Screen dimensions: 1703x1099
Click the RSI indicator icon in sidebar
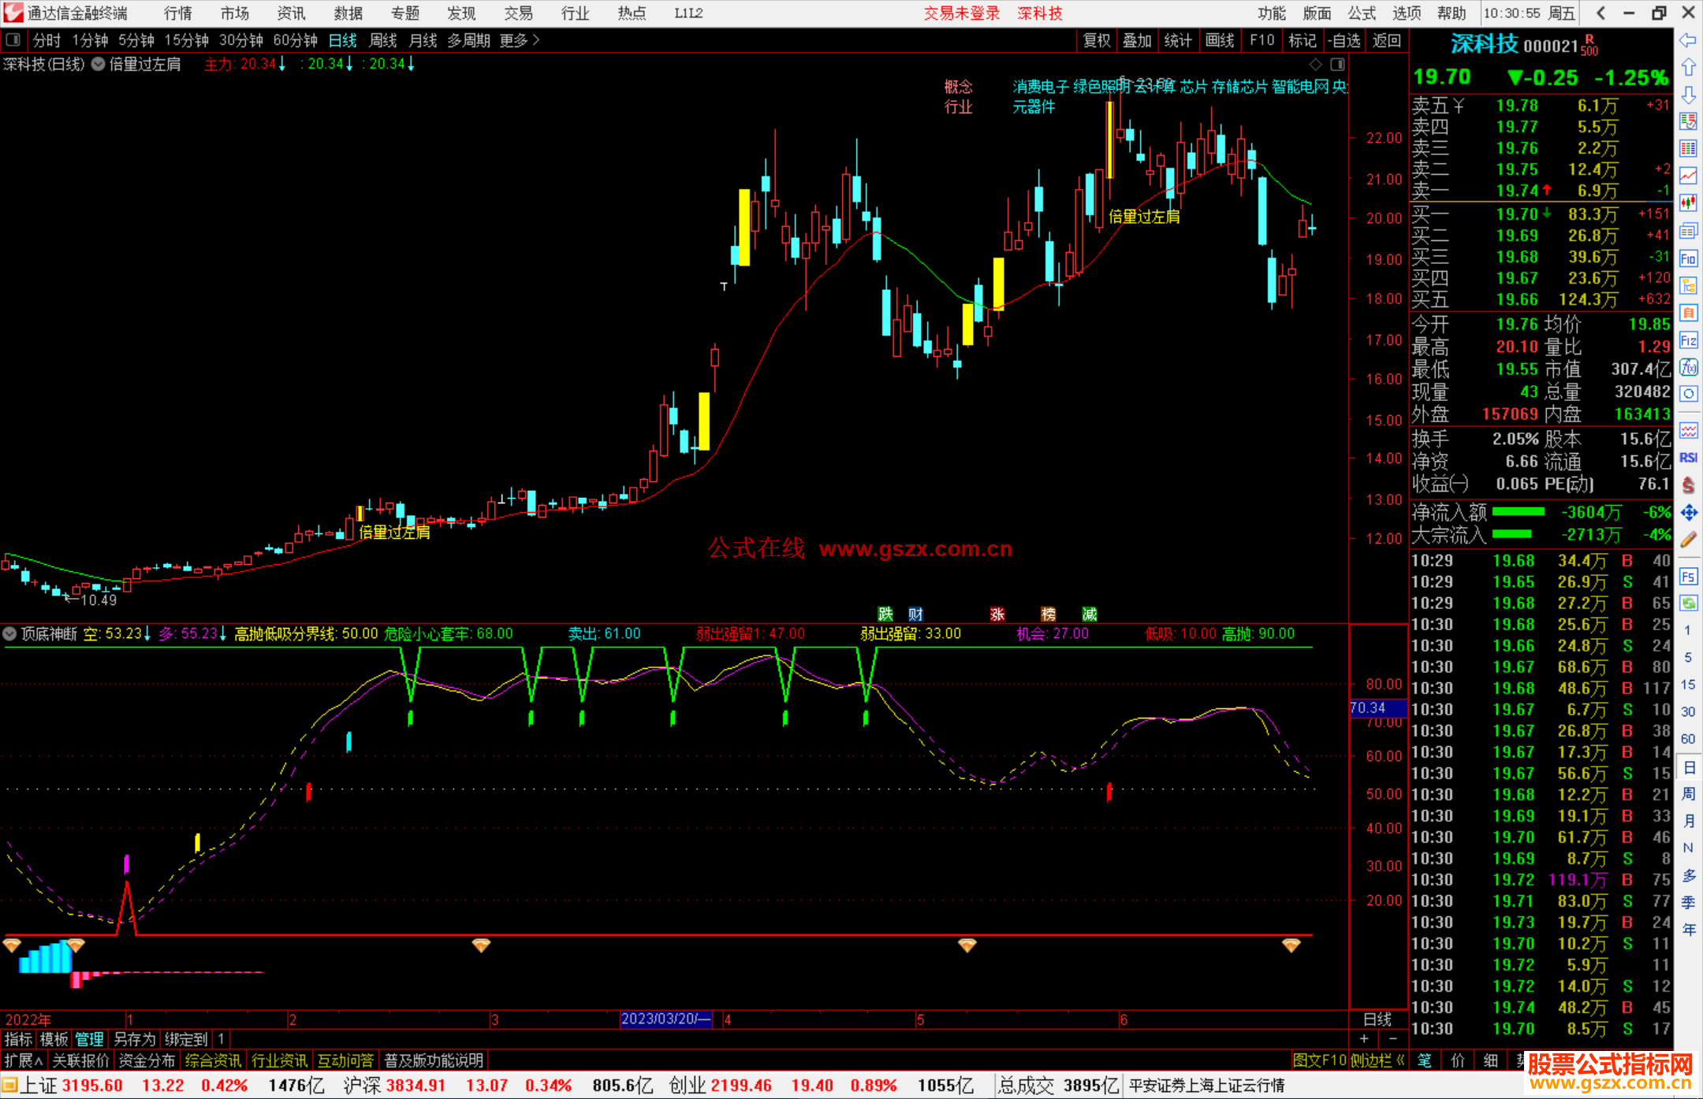coord(1688,458)
